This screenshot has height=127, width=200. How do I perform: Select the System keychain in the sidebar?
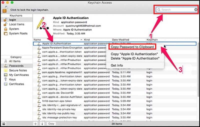click(x=14, y=29)
